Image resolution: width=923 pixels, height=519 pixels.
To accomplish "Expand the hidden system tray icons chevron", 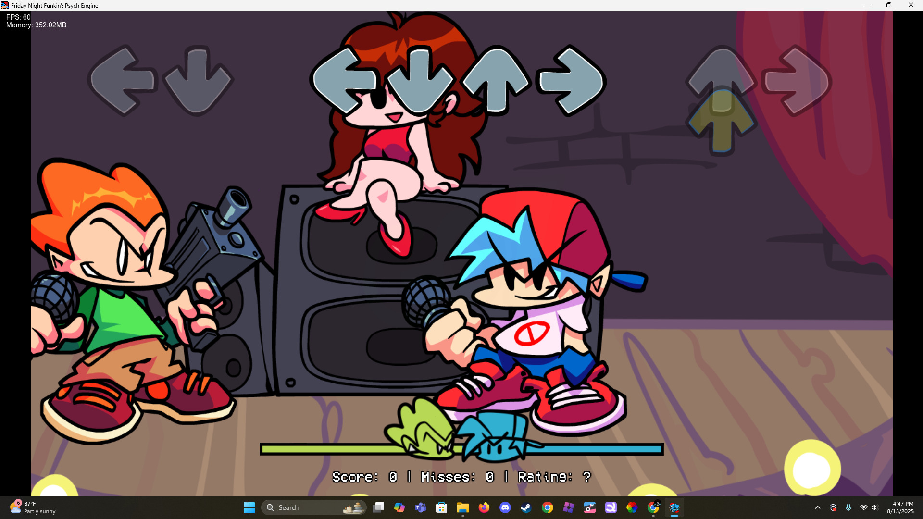I will click(x=818, y=507).
